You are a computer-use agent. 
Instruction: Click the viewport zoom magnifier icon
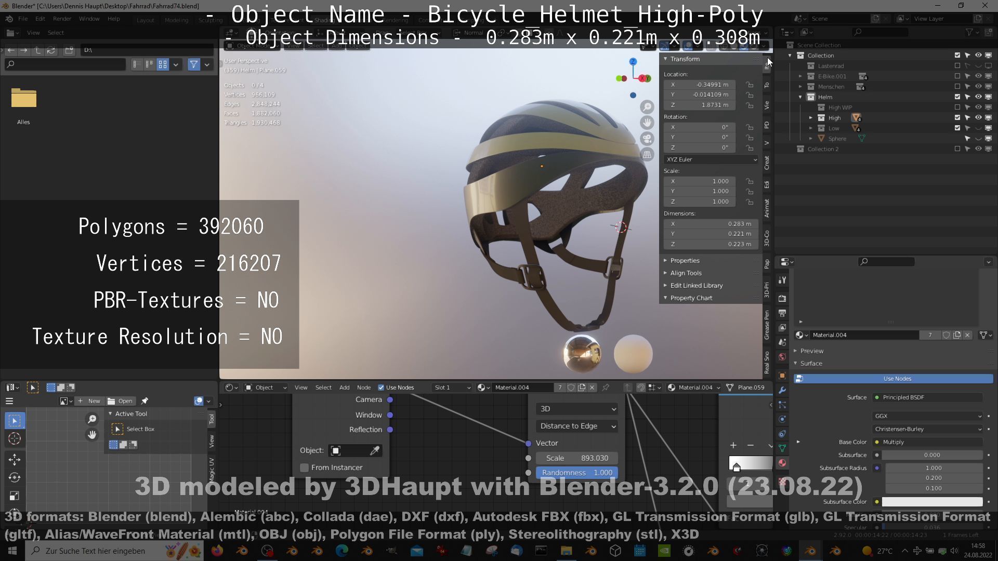(x=647, y=107)
